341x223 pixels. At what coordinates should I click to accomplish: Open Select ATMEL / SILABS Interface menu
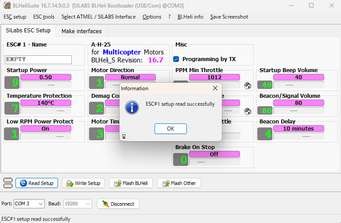[x=98, y=17]
